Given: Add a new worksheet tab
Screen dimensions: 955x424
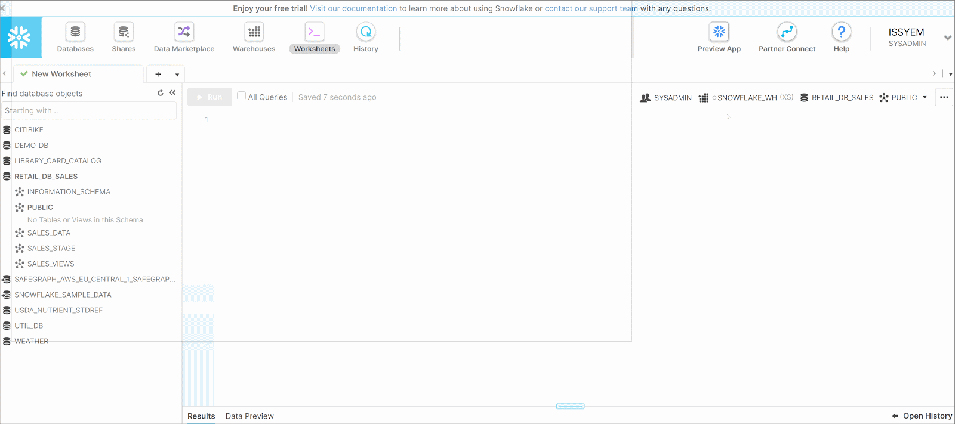Looking at the screenshot, I should [158, 74].
